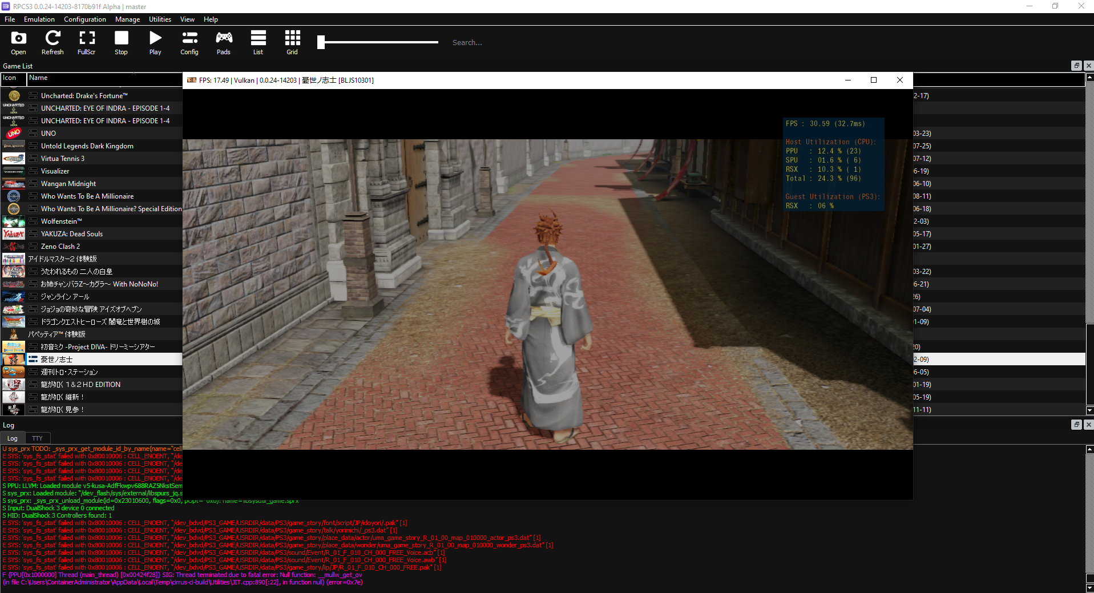Stop the running emulation
Image resolution: width=1094 pixels, height=593 pixels.
pos(121,42)
